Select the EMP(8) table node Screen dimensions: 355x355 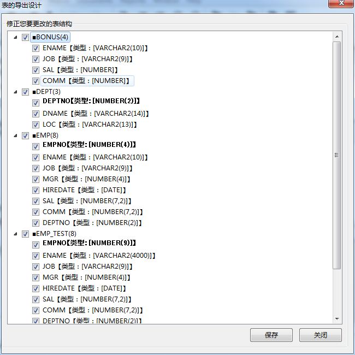[x=45, y=135]
